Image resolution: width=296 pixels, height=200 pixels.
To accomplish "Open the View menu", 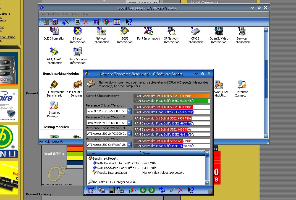I will coord(65,14).
